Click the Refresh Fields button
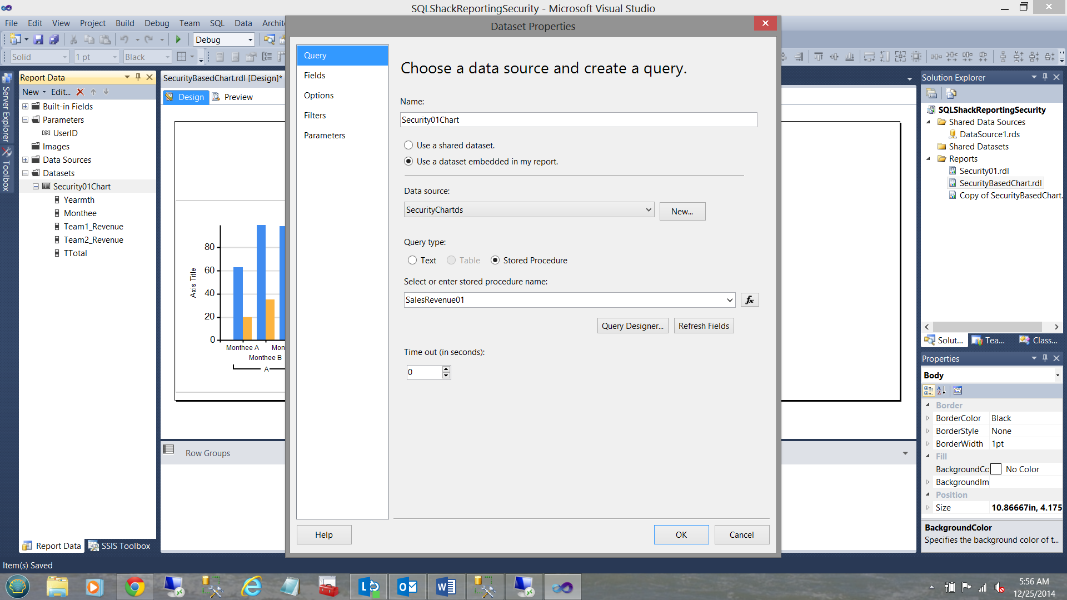1067x600 pixels. (704, 326)
